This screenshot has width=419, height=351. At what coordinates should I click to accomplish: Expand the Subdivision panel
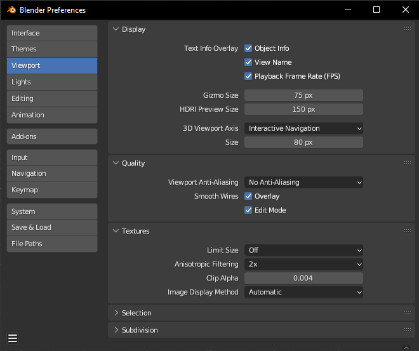pos(116,330)
